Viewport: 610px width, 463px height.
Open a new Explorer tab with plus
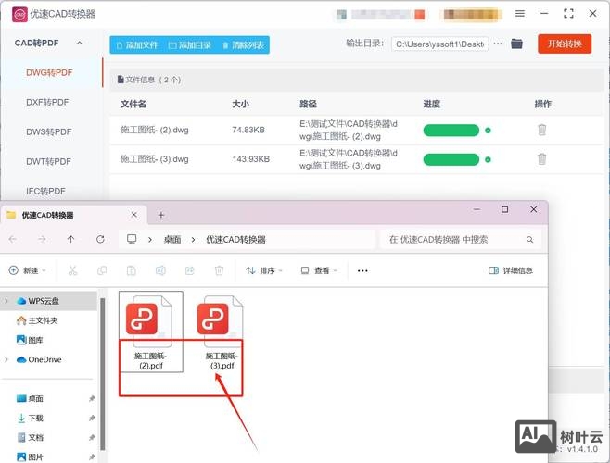click(x=161, y=215)
